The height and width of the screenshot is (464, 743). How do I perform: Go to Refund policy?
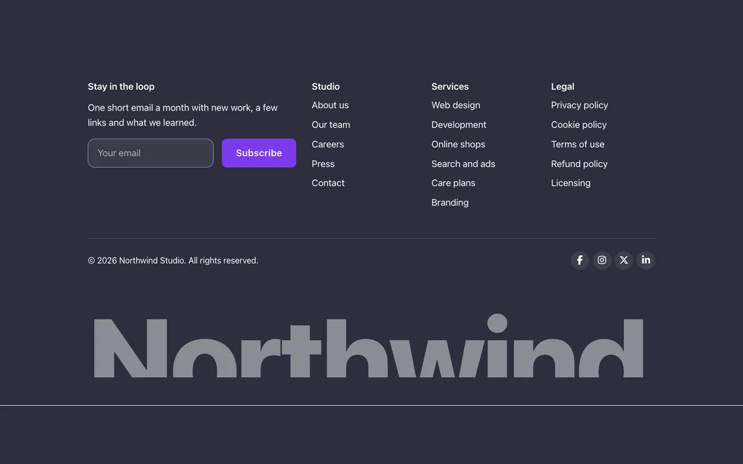tap(579, 164)
